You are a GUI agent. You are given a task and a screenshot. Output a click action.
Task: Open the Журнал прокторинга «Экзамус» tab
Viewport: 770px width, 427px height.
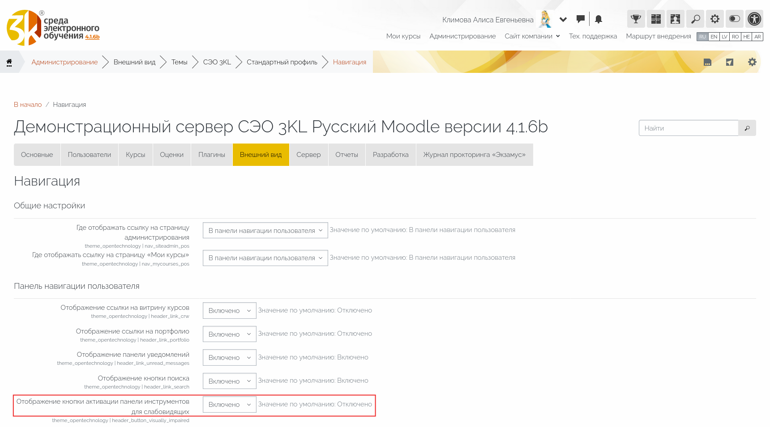pos(475,155)
